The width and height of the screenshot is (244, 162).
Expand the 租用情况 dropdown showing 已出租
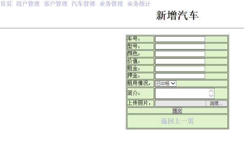coord(166,83)
